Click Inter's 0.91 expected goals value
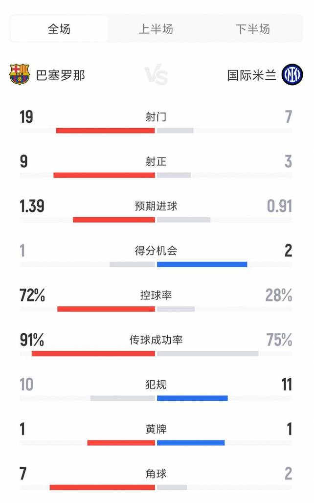Image resolution: width=314 pixels, height=503 pixels. pyautogui.click(x=279, y=206)
